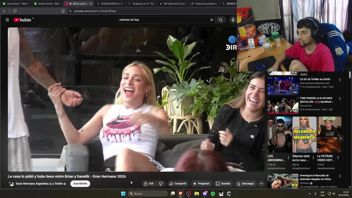Open options for Le FILTRAN VIDEO short

pyautogui.click(x=338, y=158)
